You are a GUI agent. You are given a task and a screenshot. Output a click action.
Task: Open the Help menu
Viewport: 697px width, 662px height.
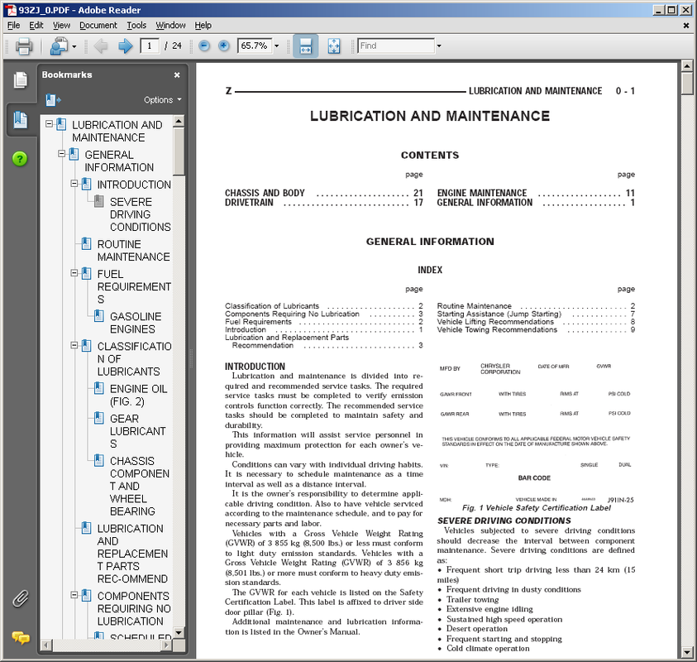pyautogui.click(x=203, y=26)
